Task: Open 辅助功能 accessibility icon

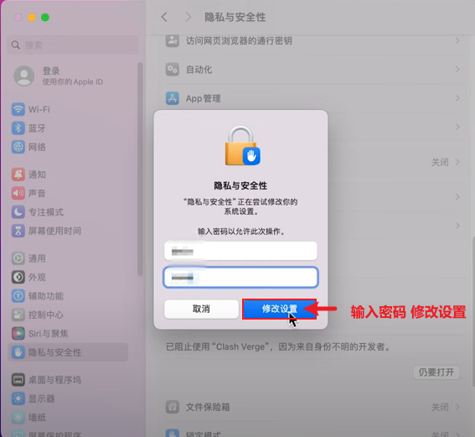Action: point(18,296)
